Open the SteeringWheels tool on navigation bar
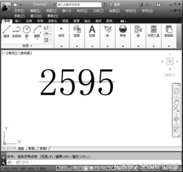Viewport: 183px width, 172px height. [177, 91]
